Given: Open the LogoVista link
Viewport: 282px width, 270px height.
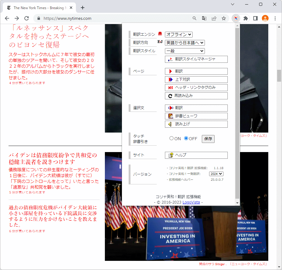Looking at the screenshot, I should tap(191, 202).
